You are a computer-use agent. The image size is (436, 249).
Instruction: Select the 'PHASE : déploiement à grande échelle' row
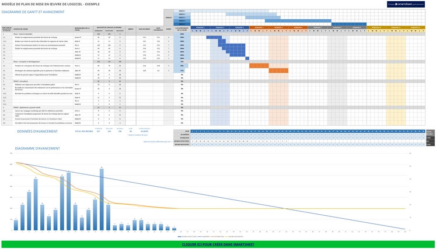[213, 107]
